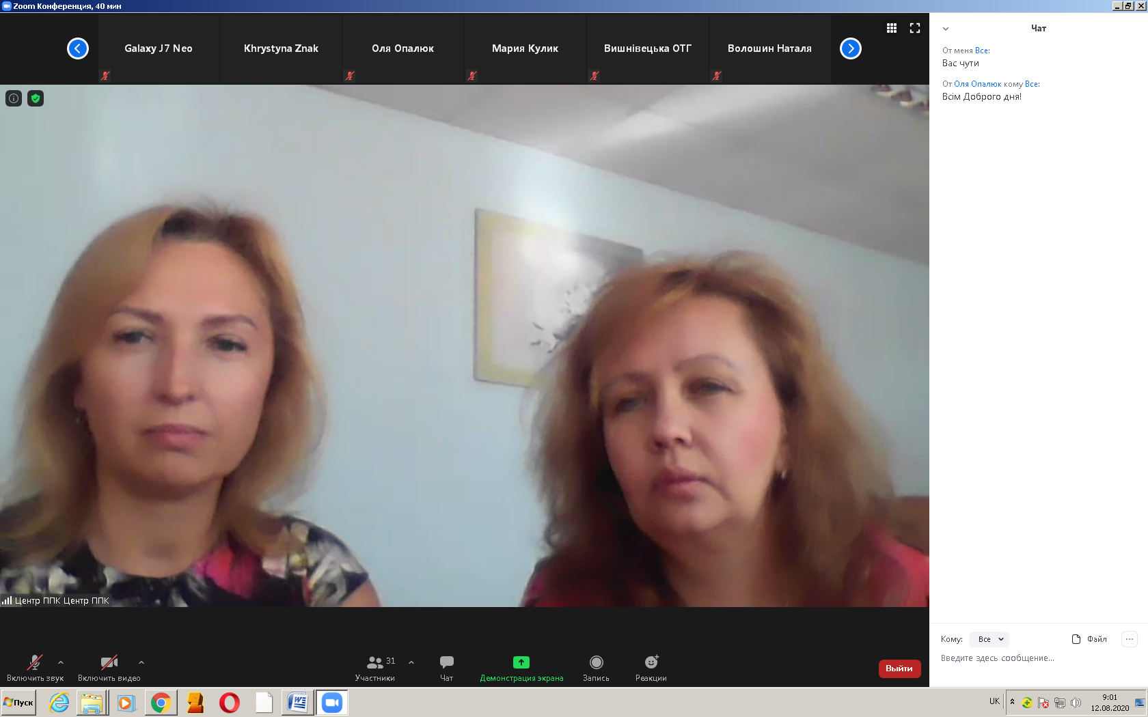This screenshot has height=717, width=1148.
Task: Open Участники participants panel
Action: 375,668
